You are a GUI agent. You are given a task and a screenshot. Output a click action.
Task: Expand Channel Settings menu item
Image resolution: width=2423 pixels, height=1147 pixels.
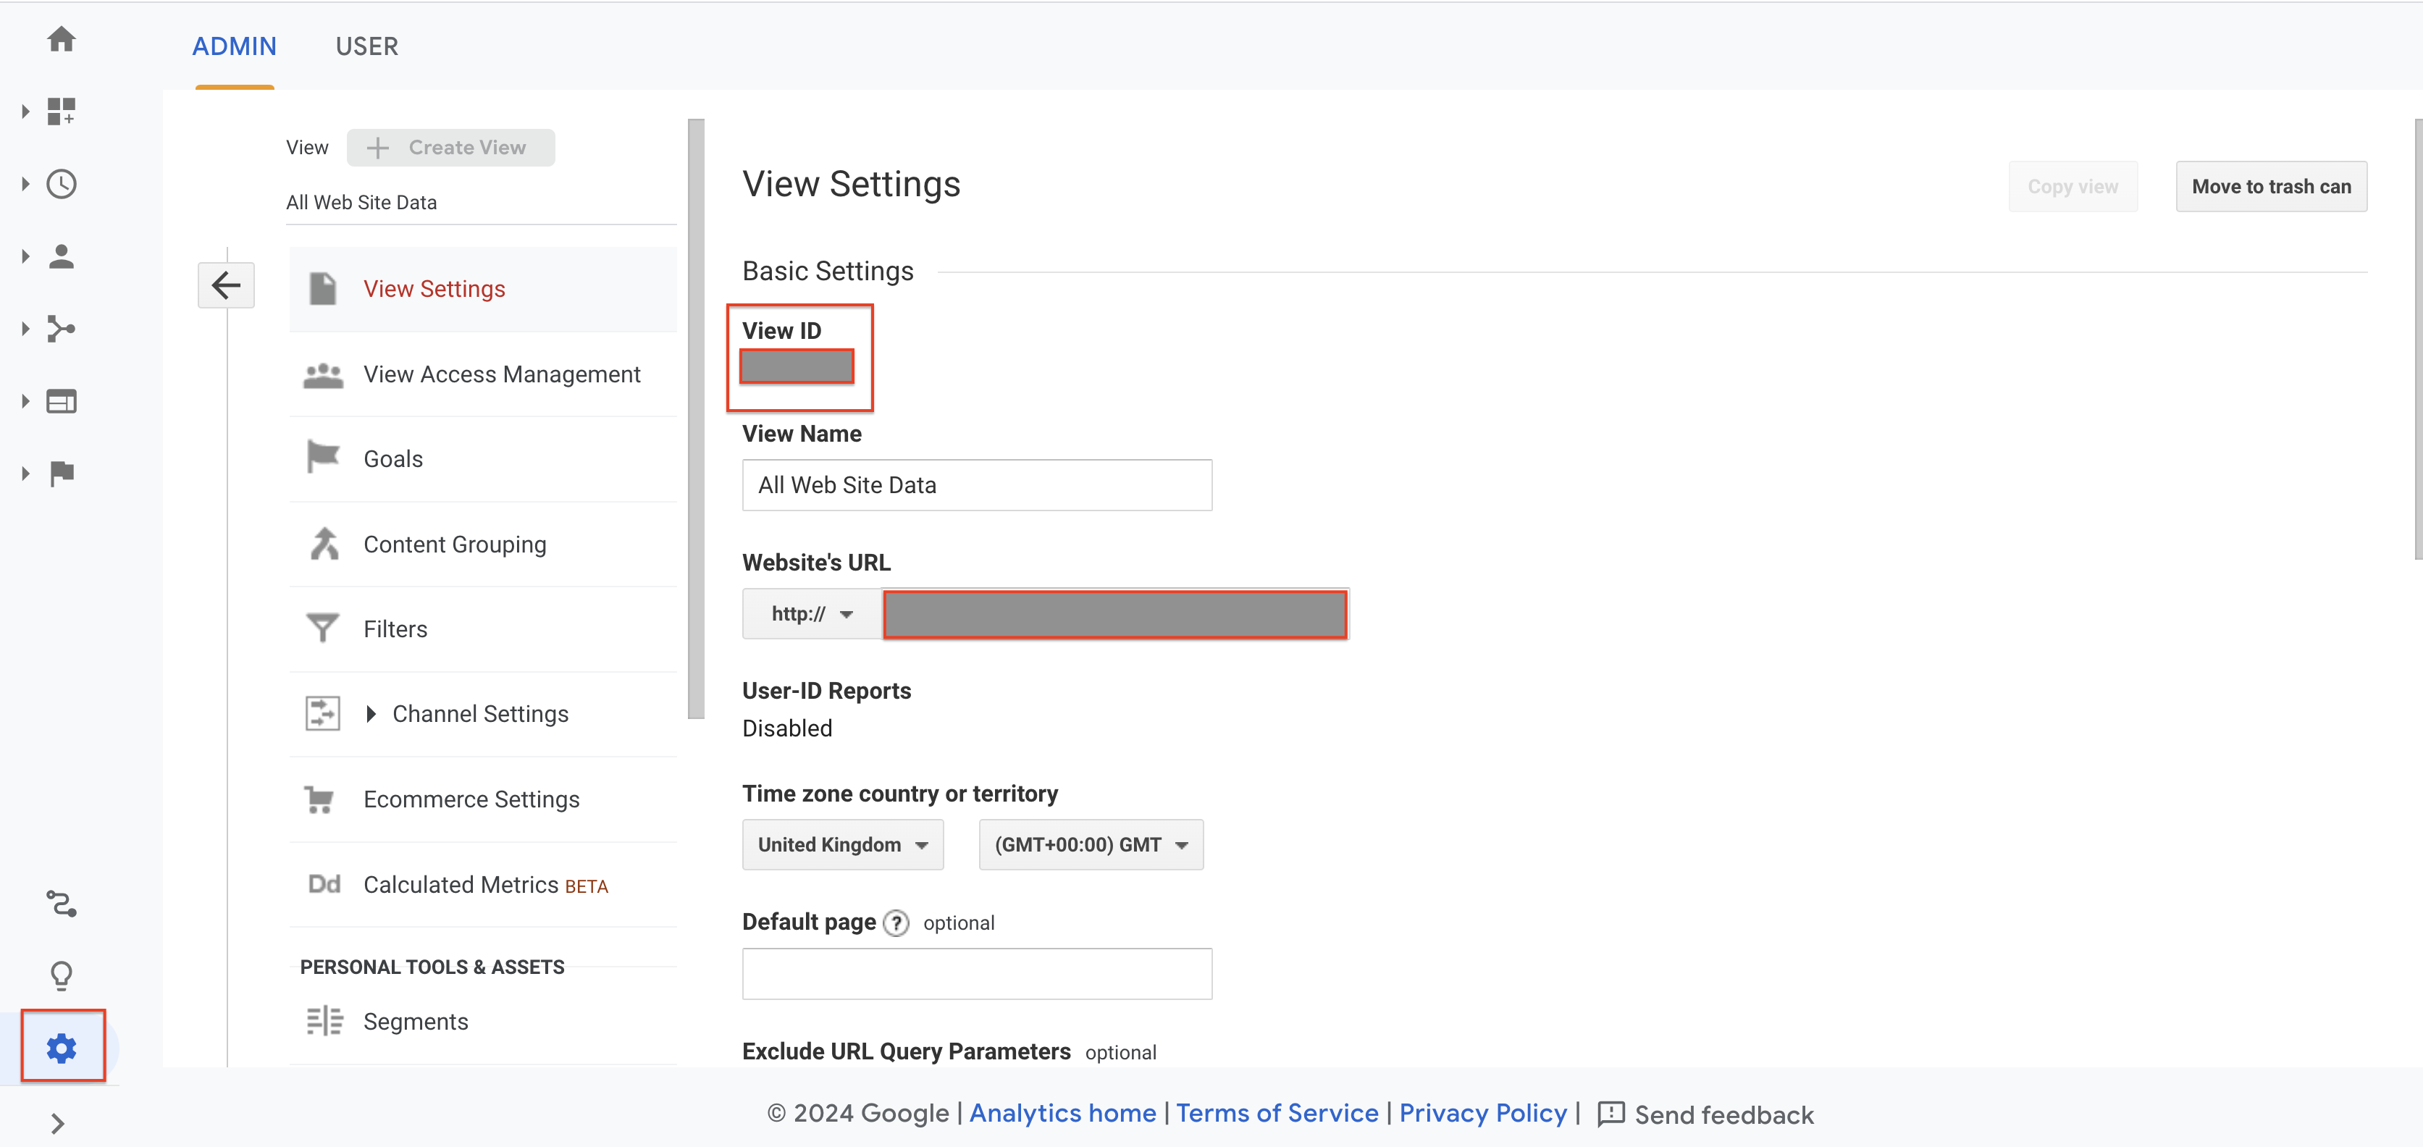coord(479,714)
